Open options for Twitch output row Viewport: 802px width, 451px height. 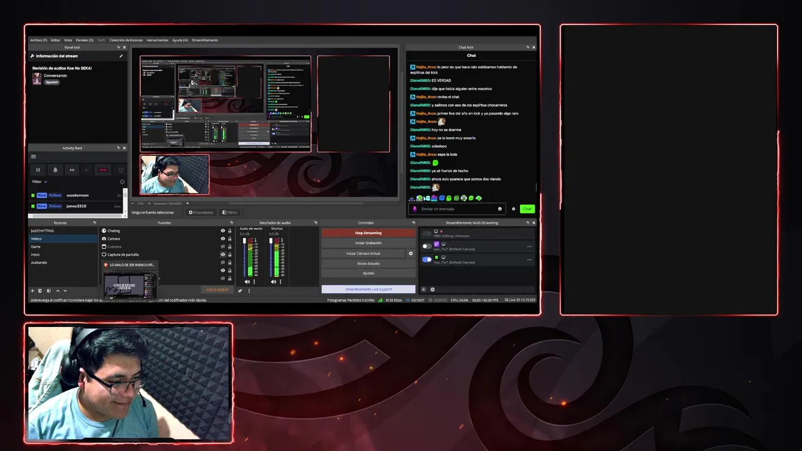(x=529, y=246)
